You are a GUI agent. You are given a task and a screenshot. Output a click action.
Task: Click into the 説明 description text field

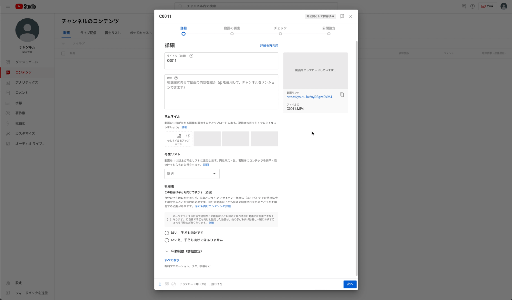click(221, 96)
